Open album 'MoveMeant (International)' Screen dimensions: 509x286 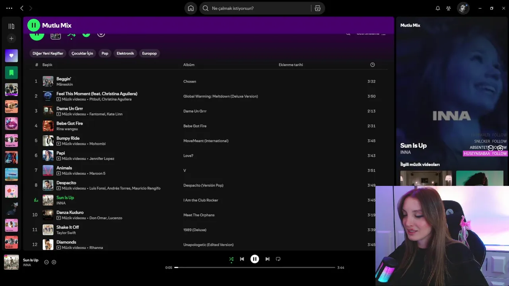(x=206, y=141)
